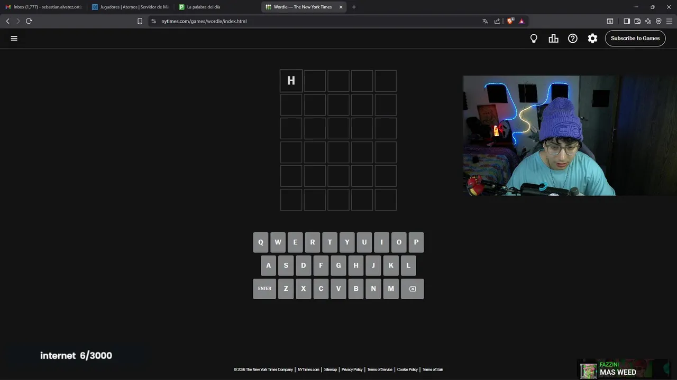677x380 pixels.
Task: Close the Wordle browser tab
Action: click(341, 7)
